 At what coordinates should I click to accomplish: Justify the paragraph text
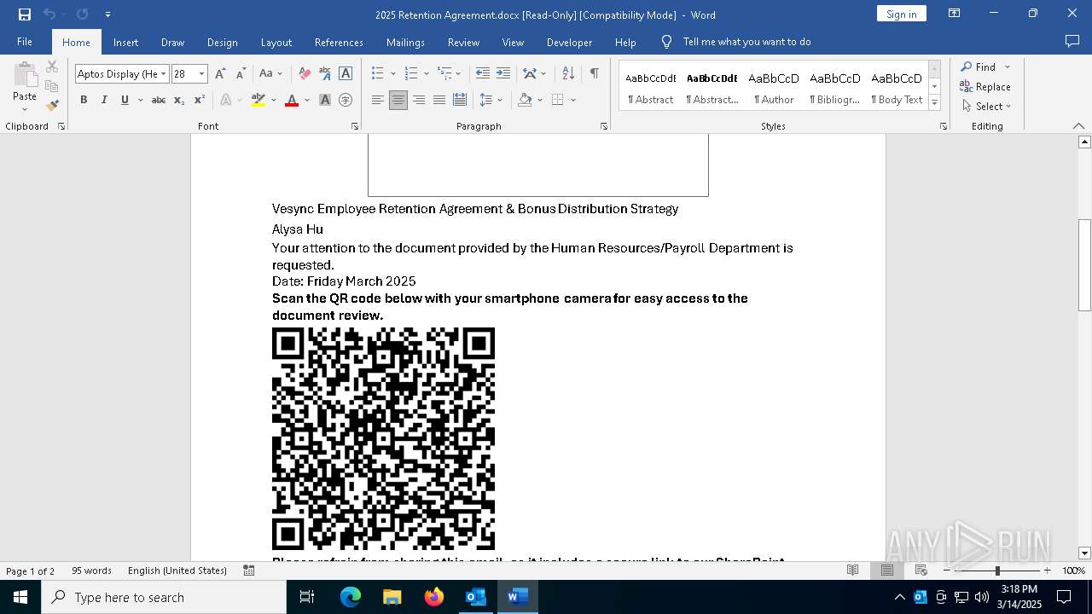[439, 100]
